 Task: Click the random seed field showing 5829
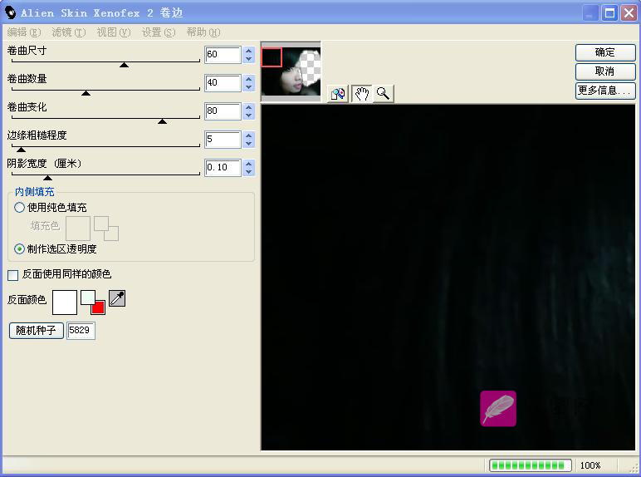coord(81,331)
